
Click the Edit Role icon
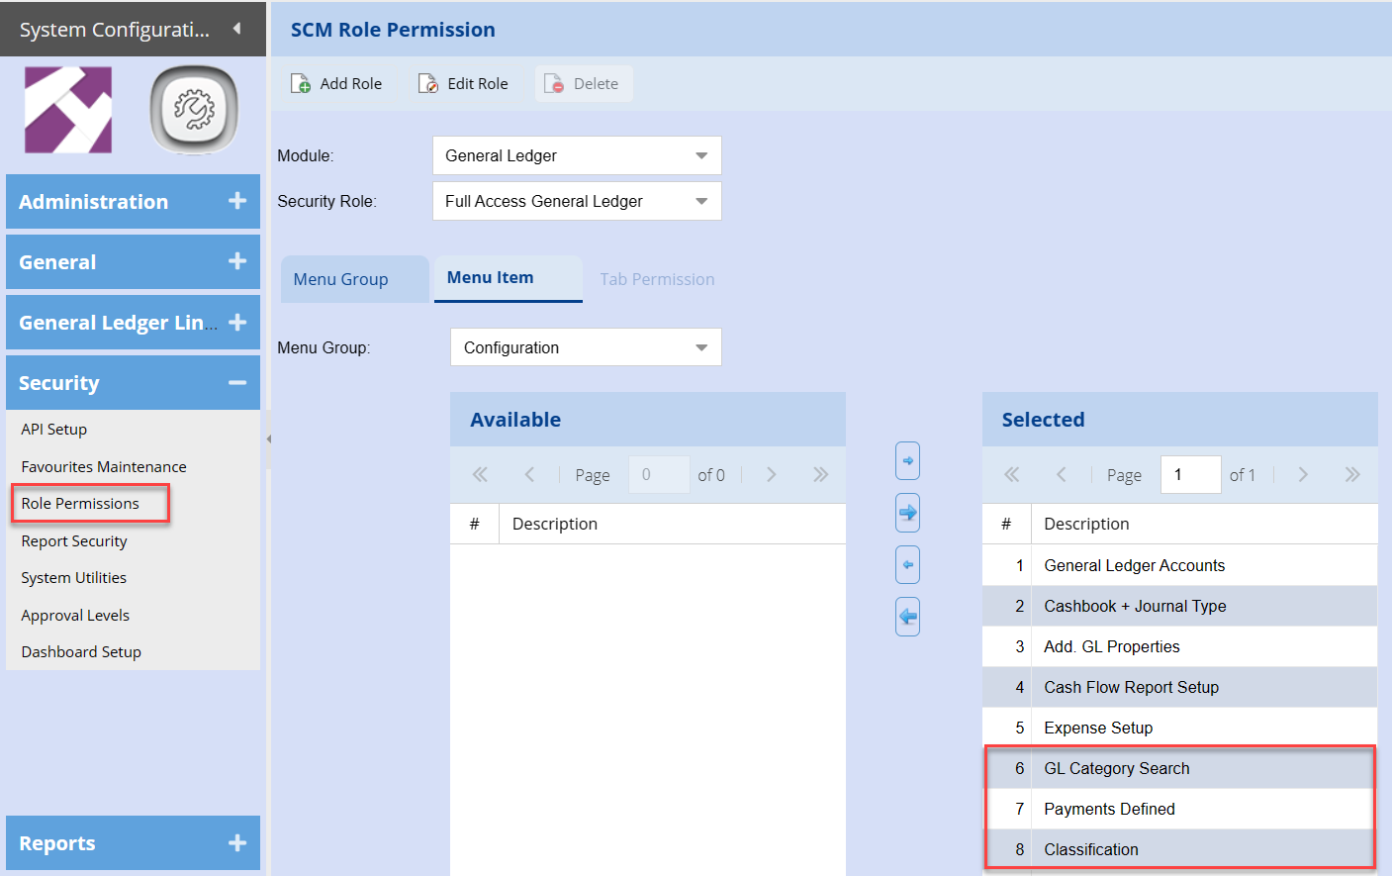pyautogui.click(x=428, y=84)
